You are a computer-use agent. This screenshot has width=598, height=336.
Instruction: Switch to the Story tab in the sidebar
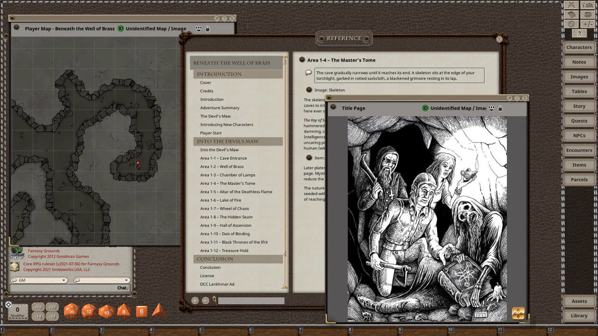tap(579, 106)
